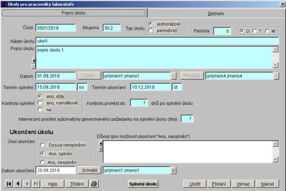Click Termín ukončení date field
This screenshot has width=286, height=191.
pyautogui.click(x=150, y=87)
